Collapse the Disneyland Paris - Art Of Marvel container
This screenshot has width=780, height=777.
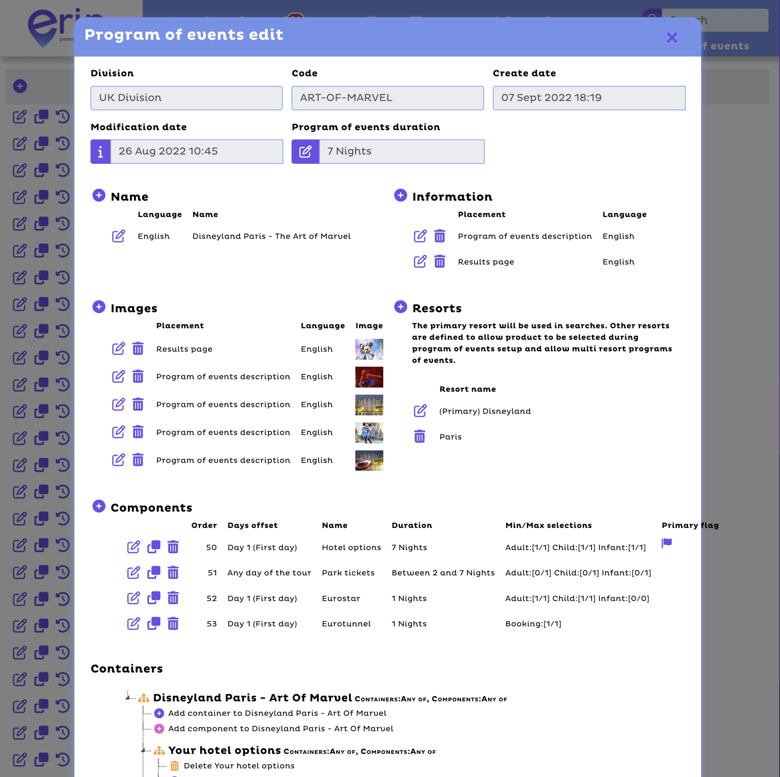(x=128, y=697)
